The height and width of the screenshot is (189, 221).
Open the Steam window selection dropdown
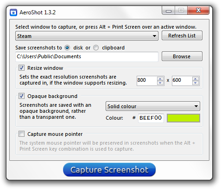(x=87, y=36)
